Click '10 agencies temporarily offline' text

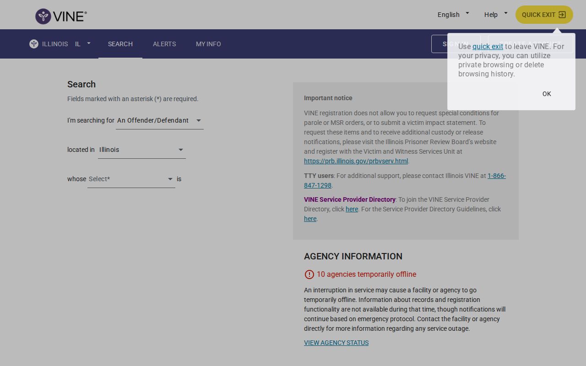[x=366, y=274]
